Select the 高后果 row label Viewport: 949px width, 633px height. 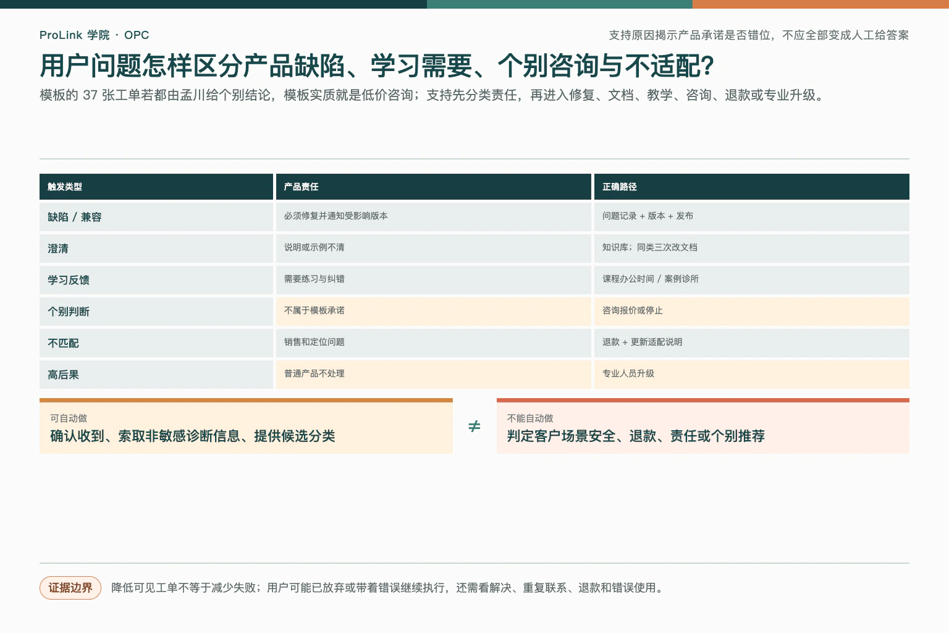(156, 375)
